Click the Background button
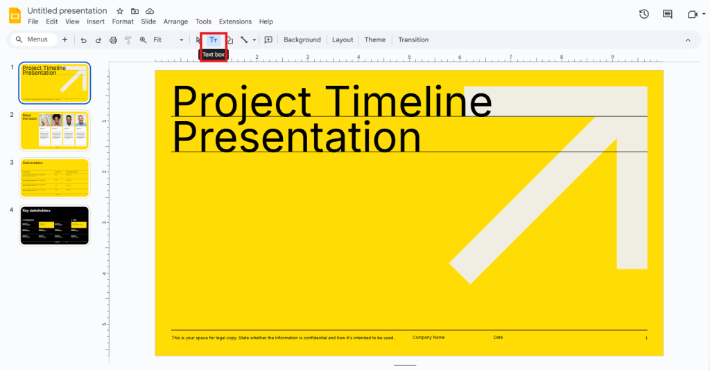 coord(302,40)
